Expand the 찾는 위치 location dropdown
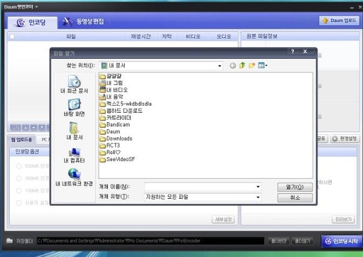 pyautogui.click(x=219, y=66)
